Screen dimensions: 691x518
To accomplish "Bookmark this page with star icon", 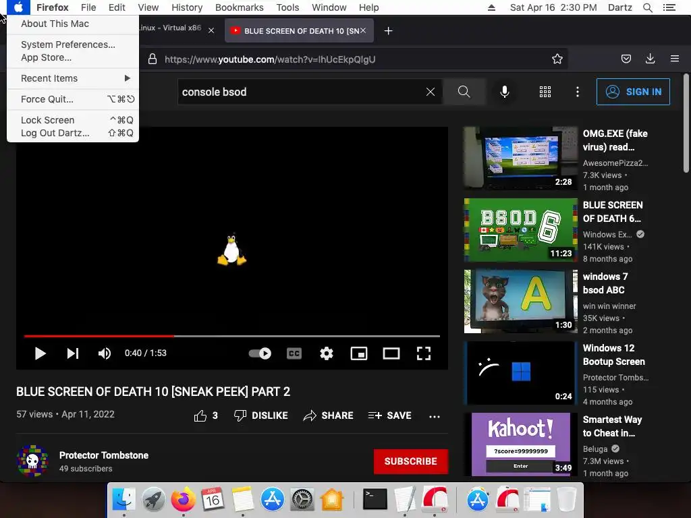I will [x=557, y=59].
